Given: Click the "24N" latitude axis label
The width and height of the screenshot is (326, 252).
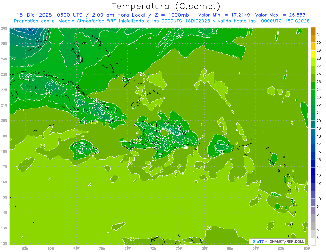Looking at the screenshot, I should [x=4, y=59].
